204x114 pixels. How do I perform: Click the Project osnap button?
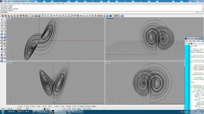pyautogui.click(x=81, y=106)
